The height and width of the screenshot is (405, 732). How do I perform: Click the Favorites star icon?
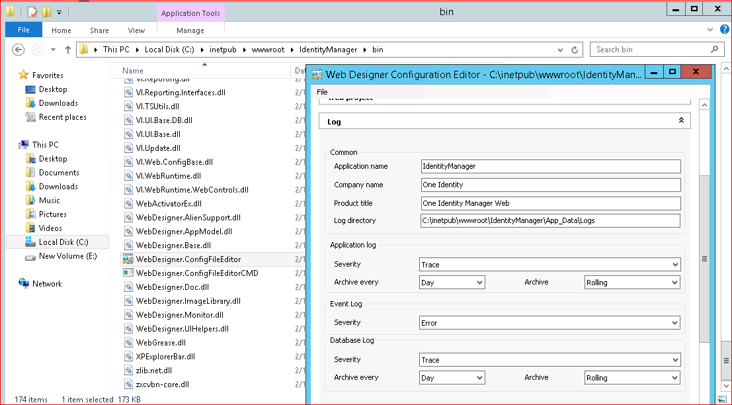23,75
